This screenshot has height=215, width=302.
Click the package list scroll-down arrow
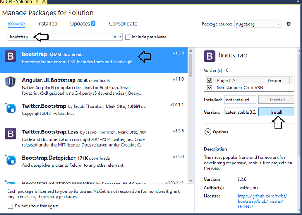tap(191, 181)
